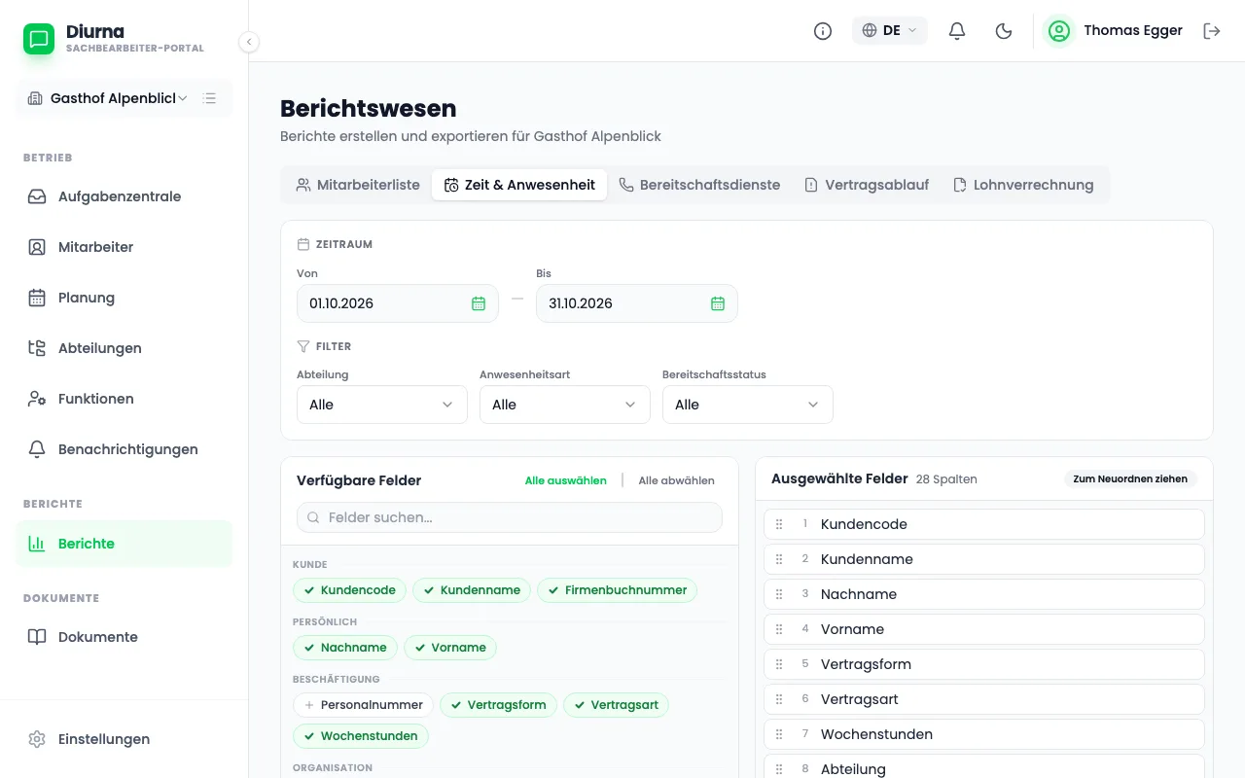Deselect the Wochenstunden field chip
Screen dimensions: 1245x778
[x=361, y=736]
